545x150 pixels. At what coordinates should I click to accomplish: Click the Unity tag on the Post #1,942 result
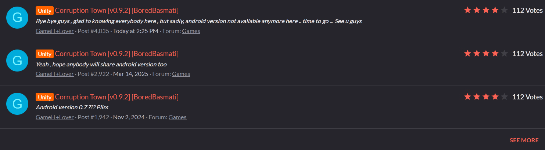coord(44,97)
